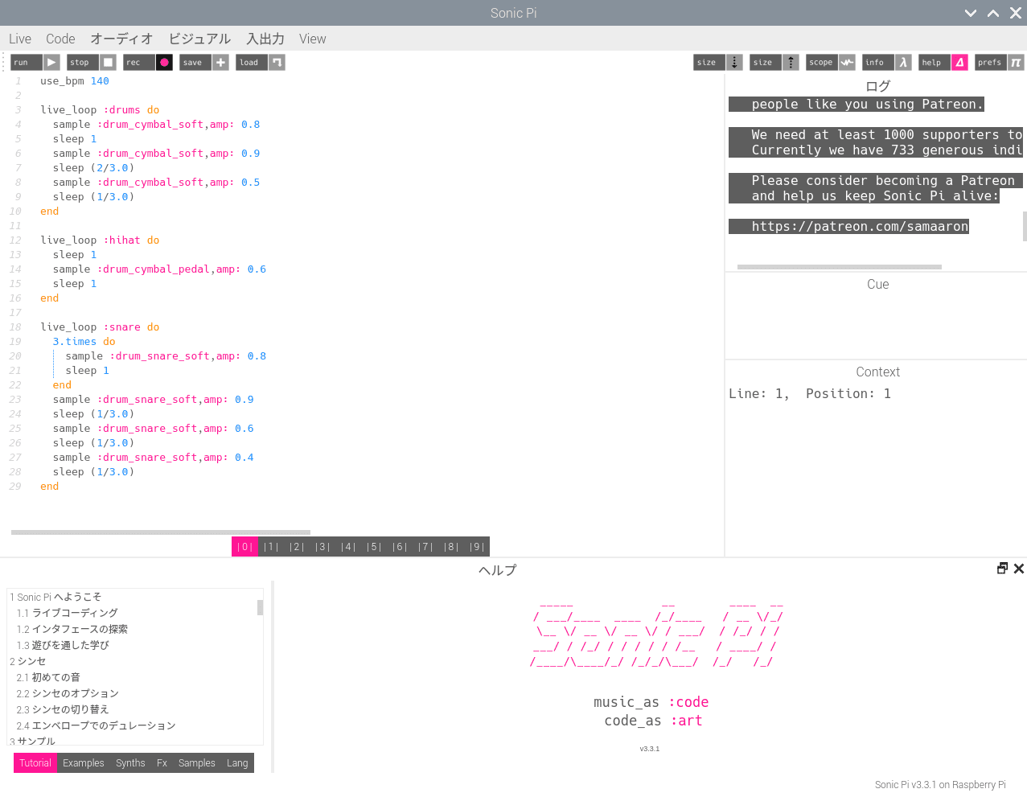Viewport: 1027px width, 793px height.
Task: Toggle the help delta icon
Action: tap(959, 63)
